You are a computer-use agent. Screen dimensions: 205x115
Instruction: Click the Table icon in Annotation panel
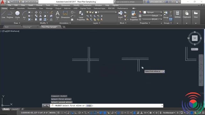[x=72, y=19]
